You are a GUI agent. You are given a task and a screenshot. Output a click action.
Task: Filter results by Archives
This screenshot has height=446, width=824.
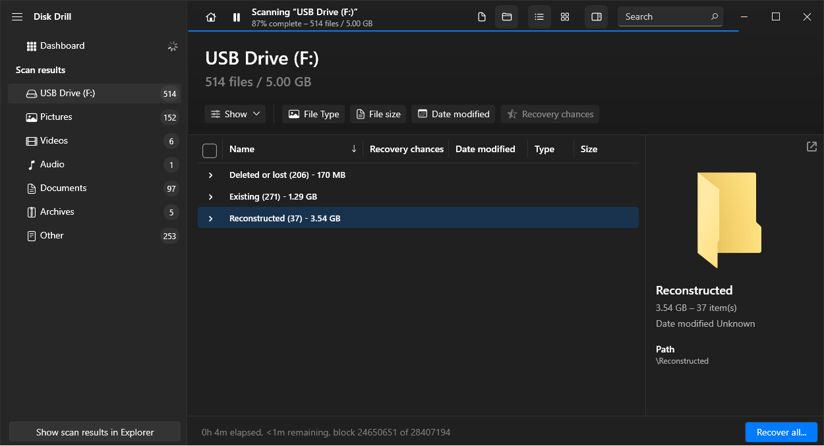pos(94,212)
